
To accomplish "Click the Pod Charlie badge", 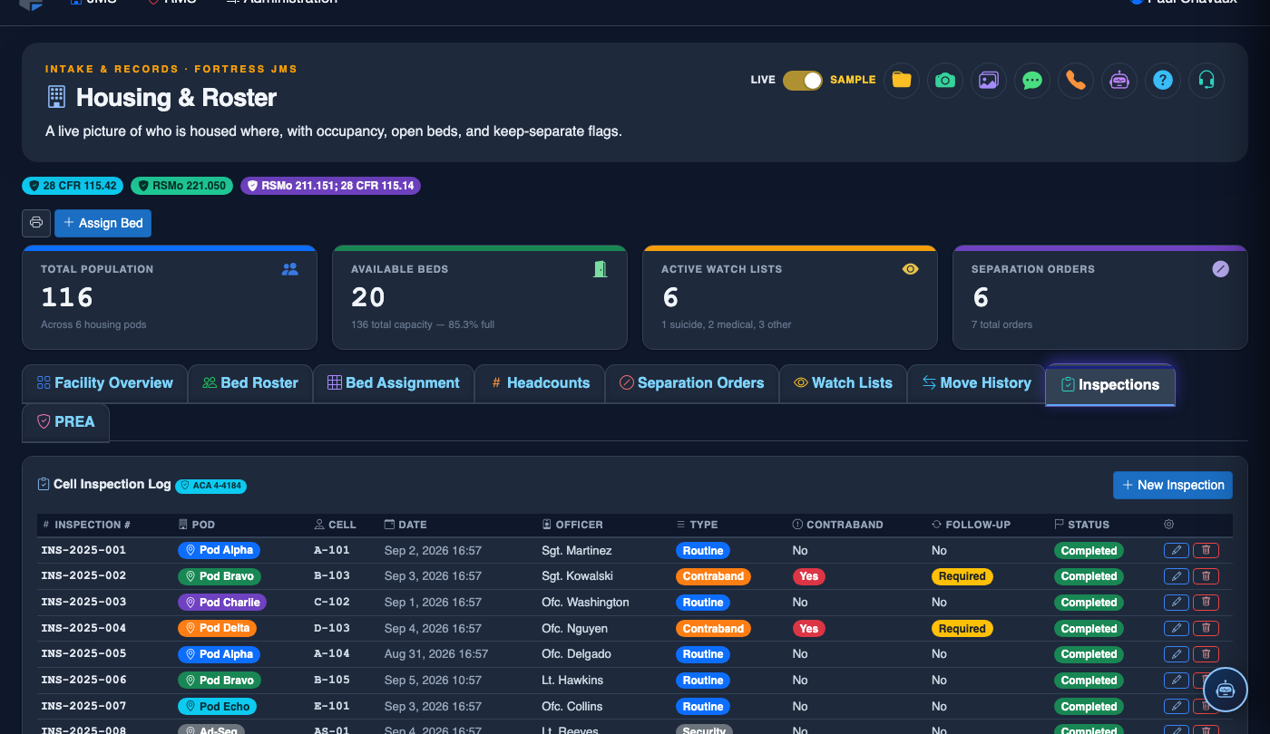I will pyautogui.click(x=222, y=603).
